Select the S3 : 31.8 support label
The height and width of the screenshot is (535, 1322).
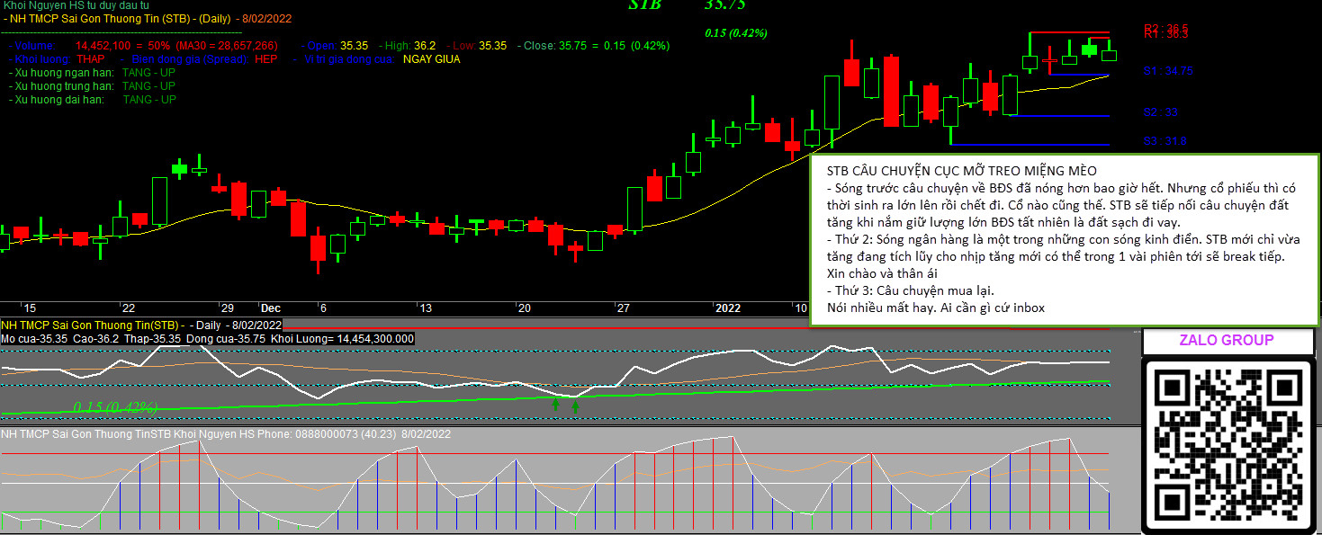pyautogui.click(x=1165, y=141)
